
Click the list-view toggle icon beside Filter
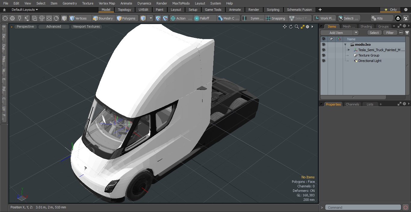(401, 33)
